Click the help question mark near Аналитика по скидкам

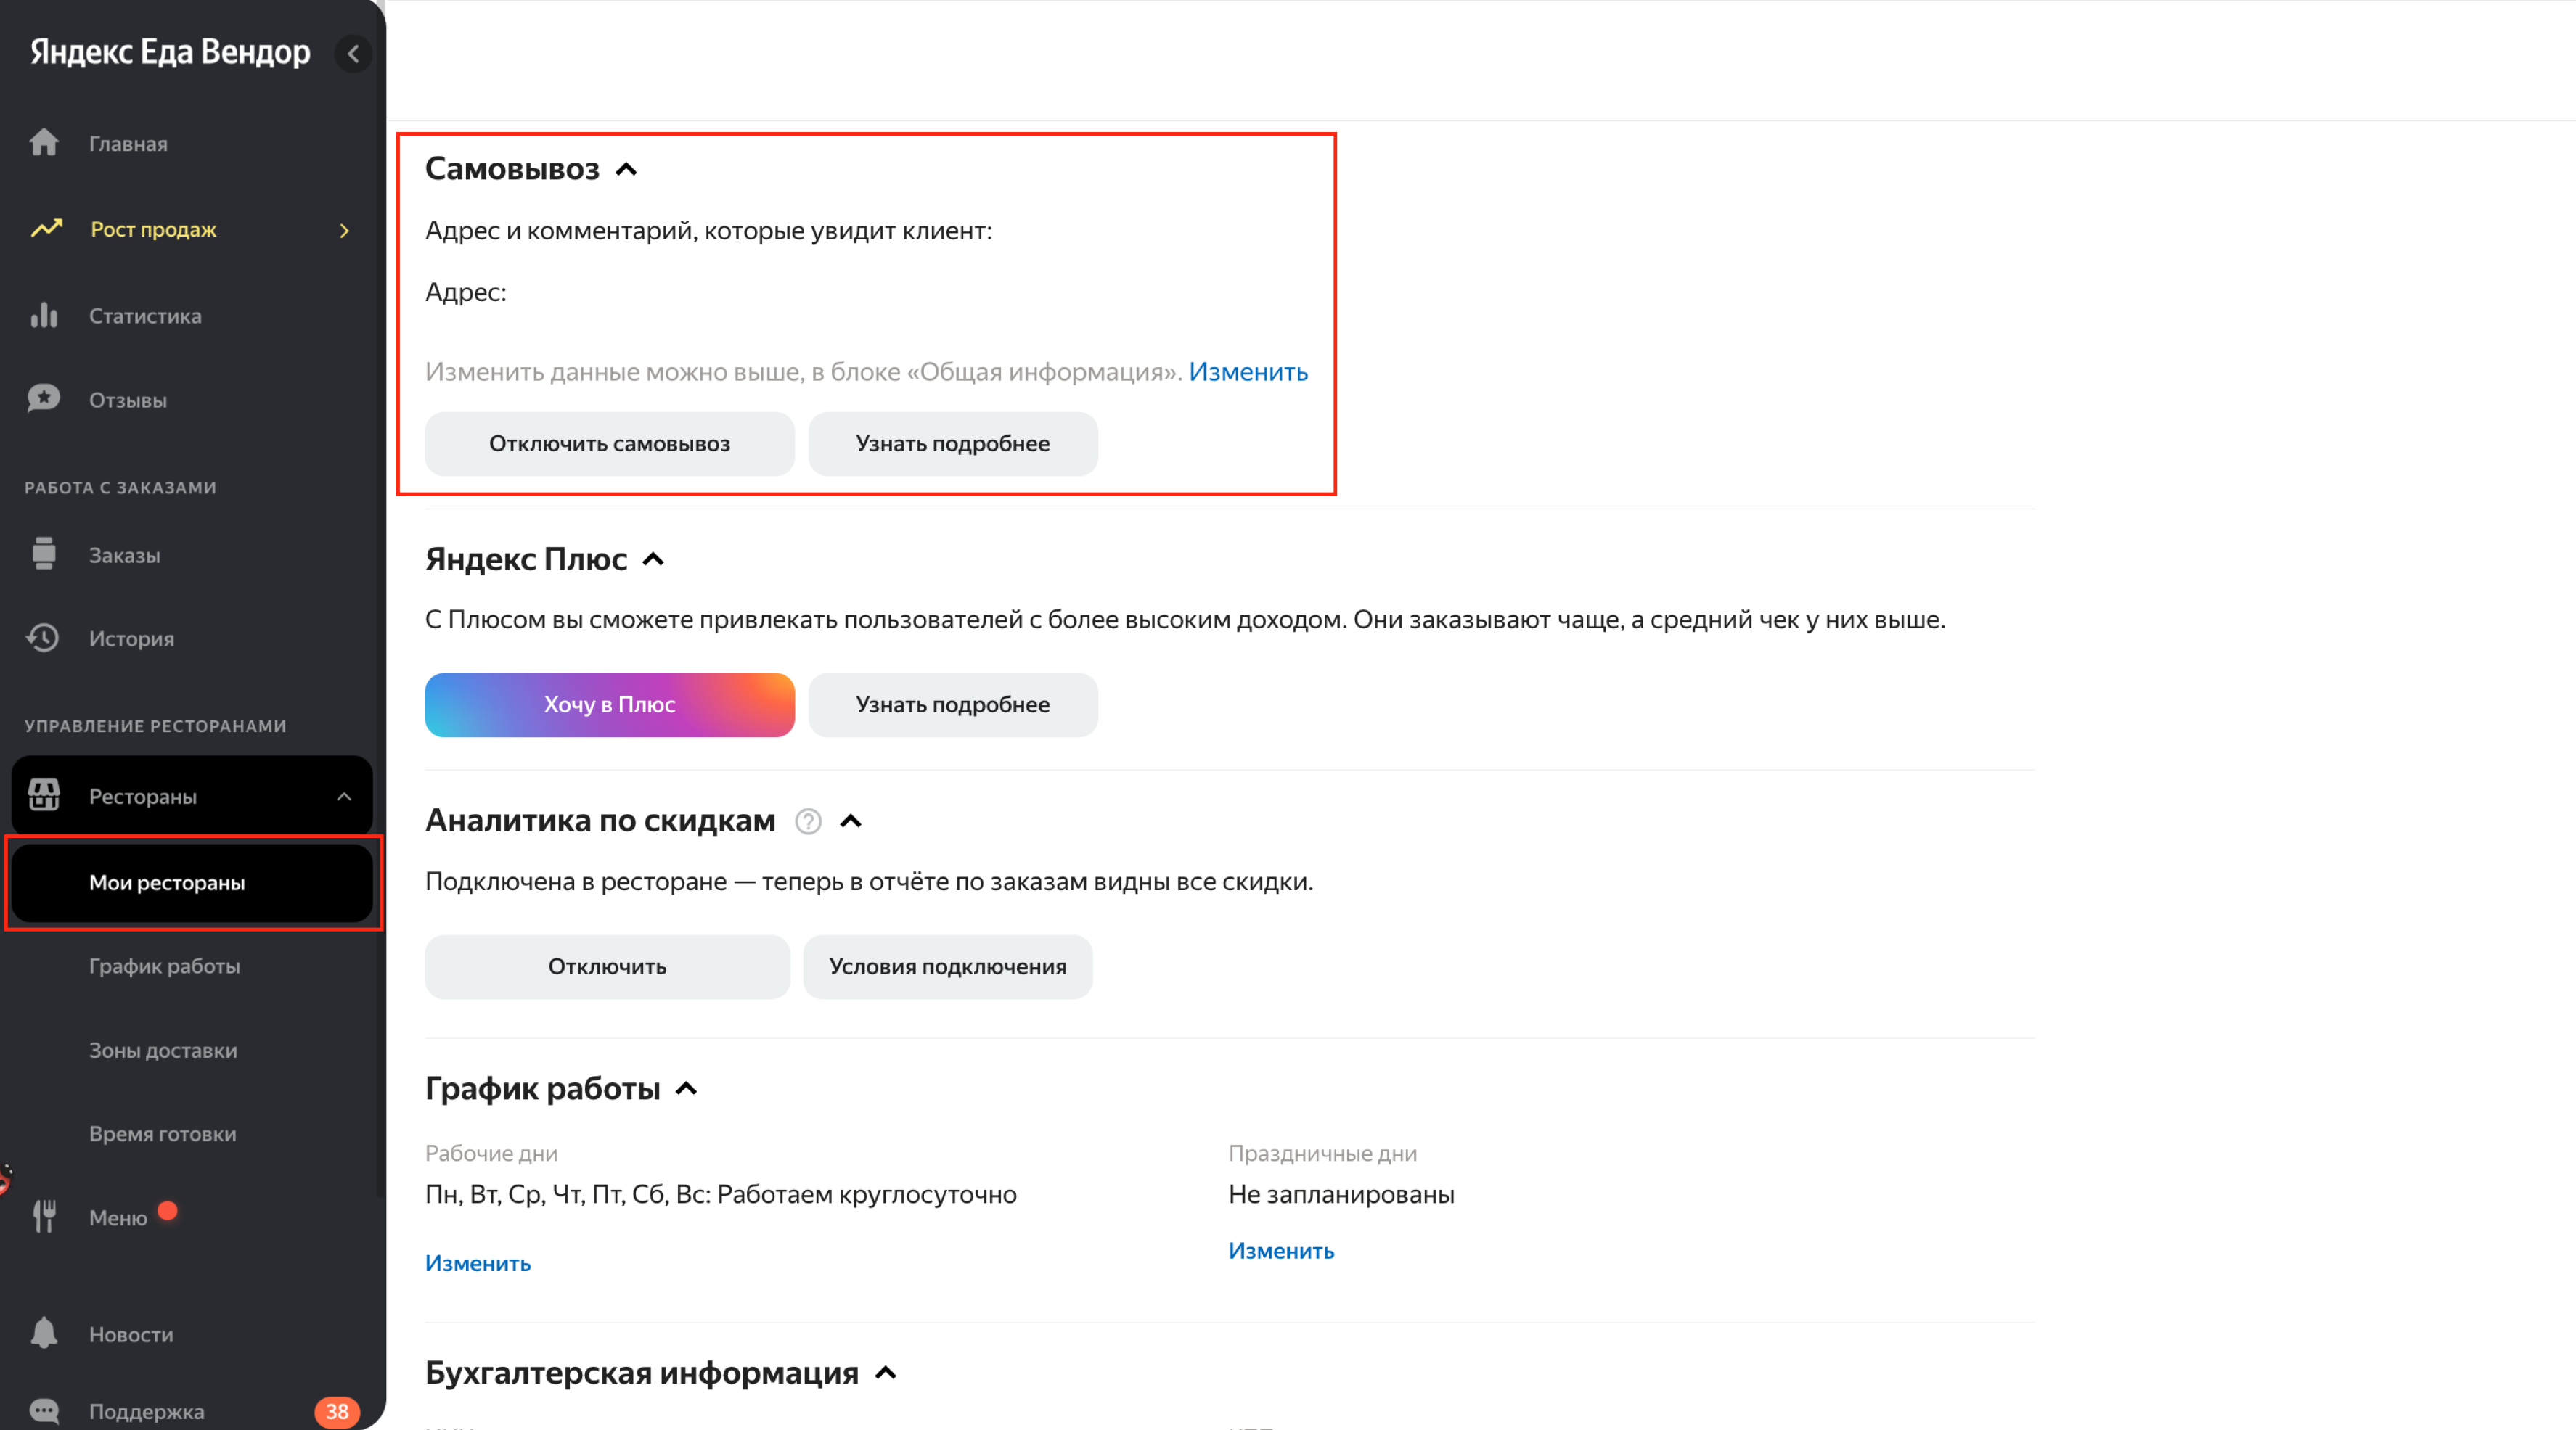click(x=808, y=821)
